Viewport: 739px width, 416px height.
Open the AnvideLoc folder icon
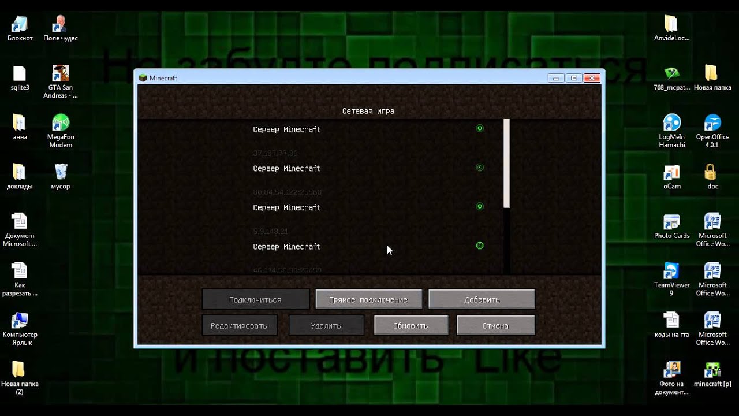tap(671, 28)
